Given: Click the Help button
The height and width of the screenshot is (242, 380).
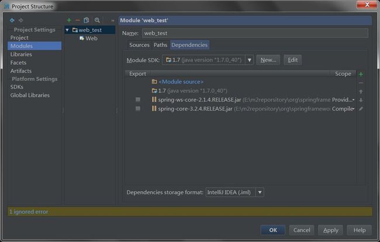Looking at the screenshot, I should pos(360,230).
